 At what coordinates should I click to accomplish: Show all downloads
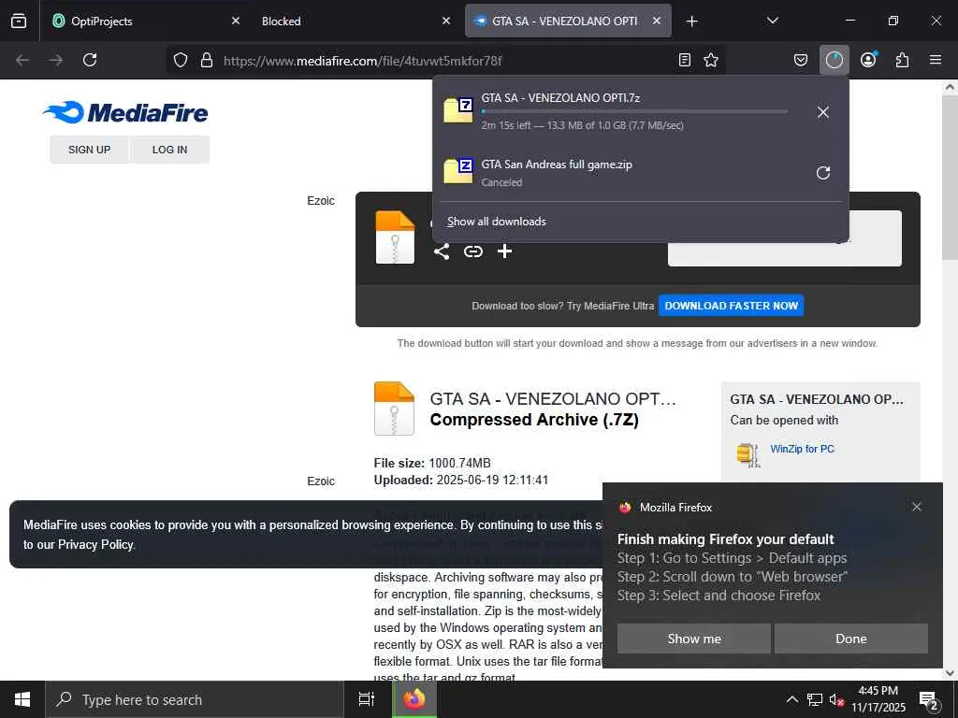(x=496, y=222)
